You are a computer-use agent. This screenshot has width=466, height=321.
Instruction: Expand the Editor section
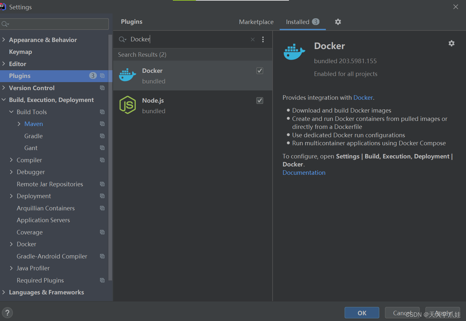click(x=4, y=64)
